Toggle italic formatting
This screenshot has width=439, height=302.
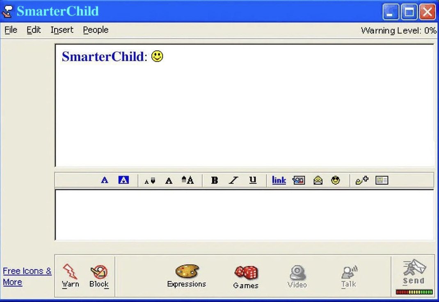tap(233, 180)
